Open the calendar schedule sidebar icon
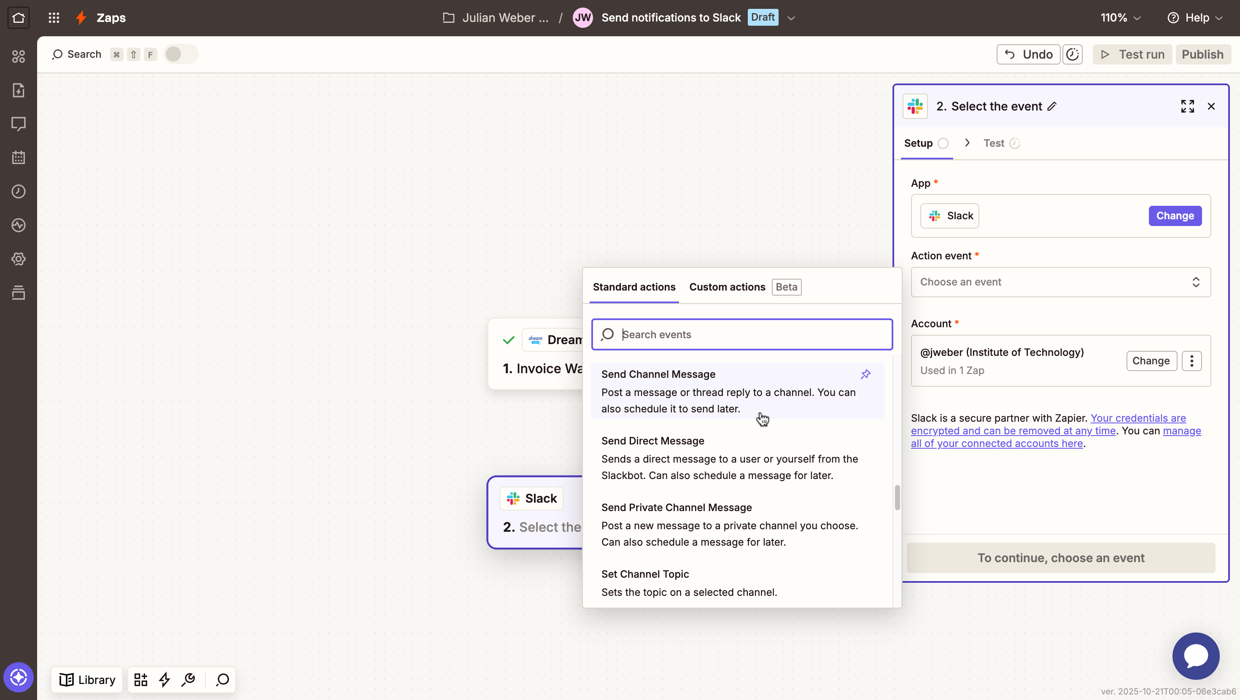This screenshot has height=700, width=1240. point(18,157)
